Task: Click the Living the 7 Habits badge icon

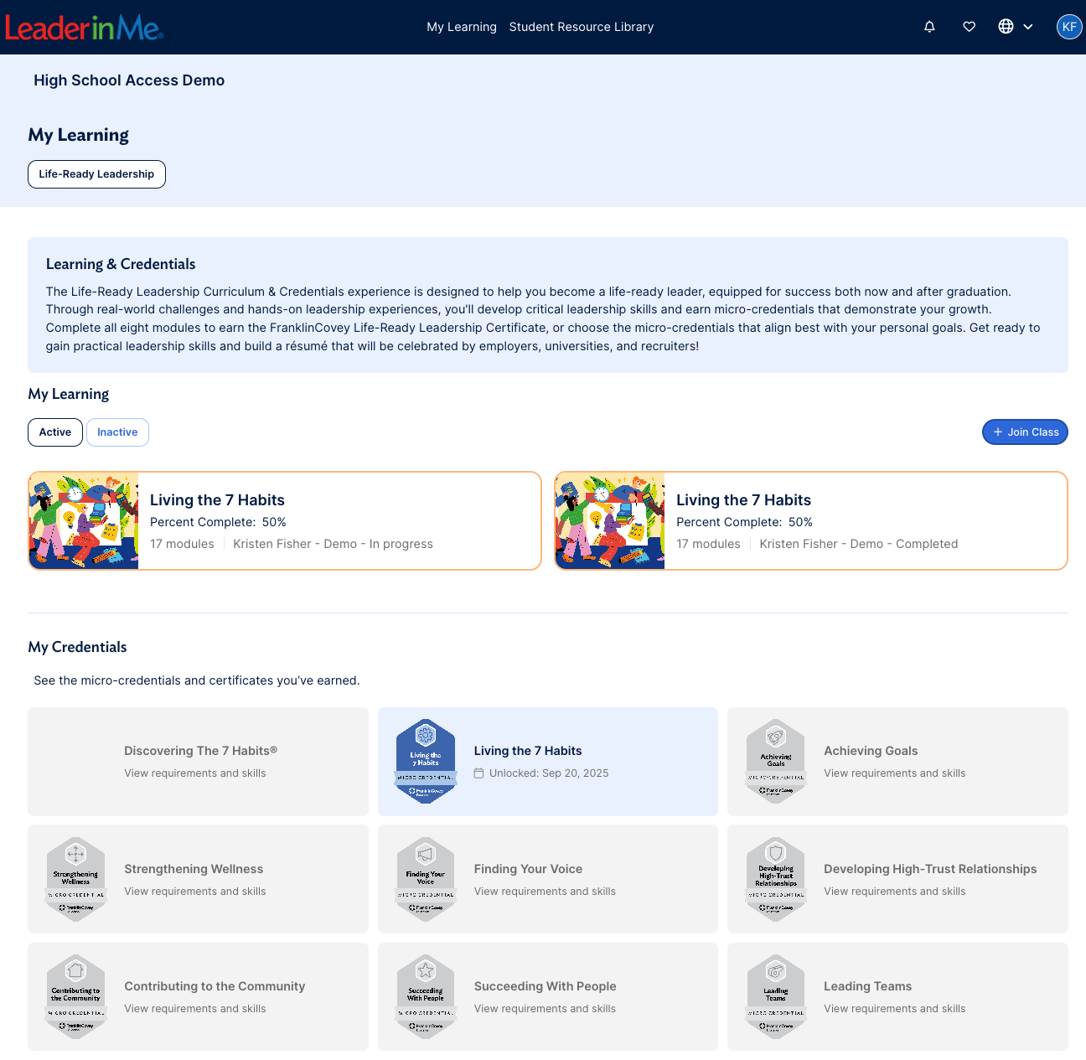Action: pyautogui.click(x=426, y=762)
